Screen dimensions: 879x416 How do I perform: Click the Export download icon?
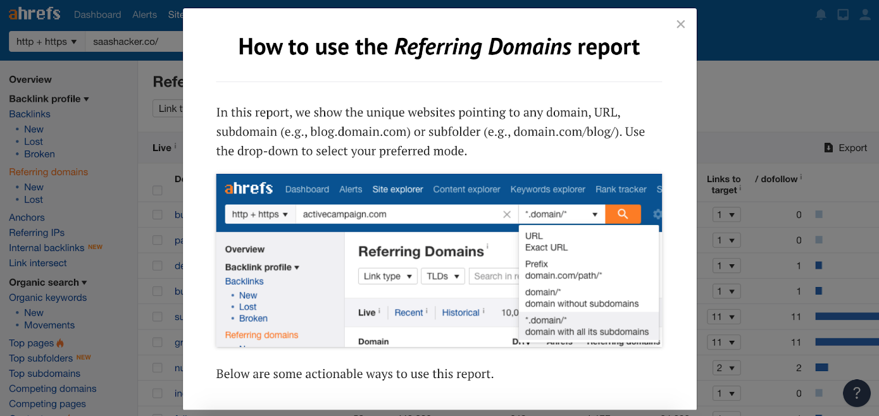(829, 147)
